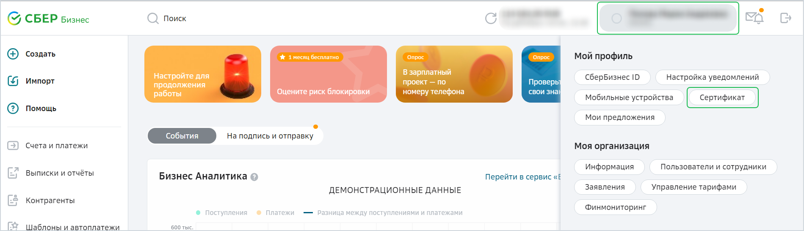Screen dimensions: 804x231
Task: Click Пользователи и сотрудники button
Action: (713, 167)
